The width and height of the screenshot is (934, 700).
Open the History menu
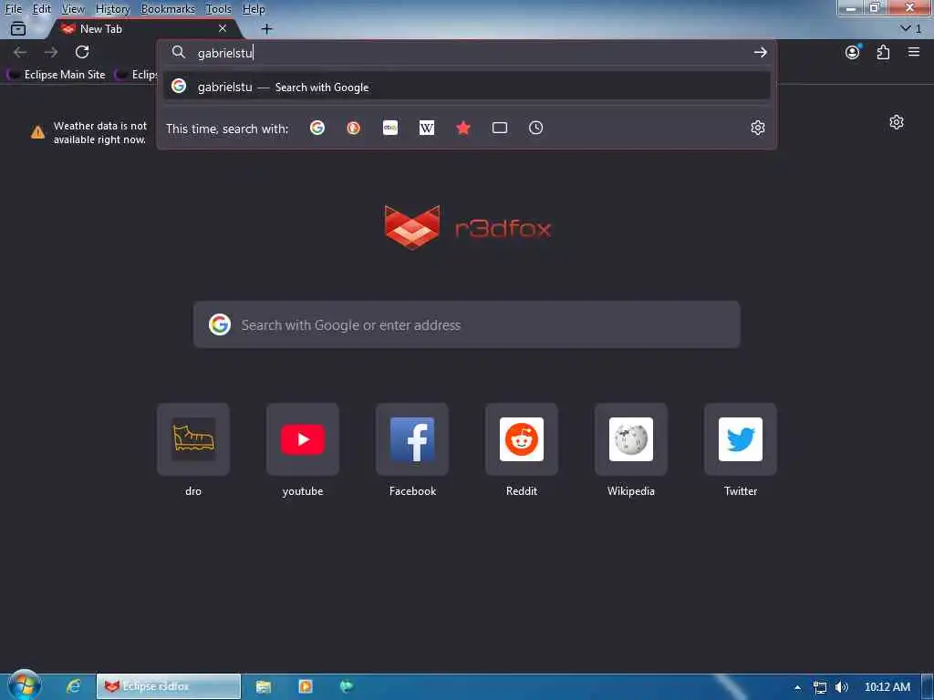coord(112,9)
